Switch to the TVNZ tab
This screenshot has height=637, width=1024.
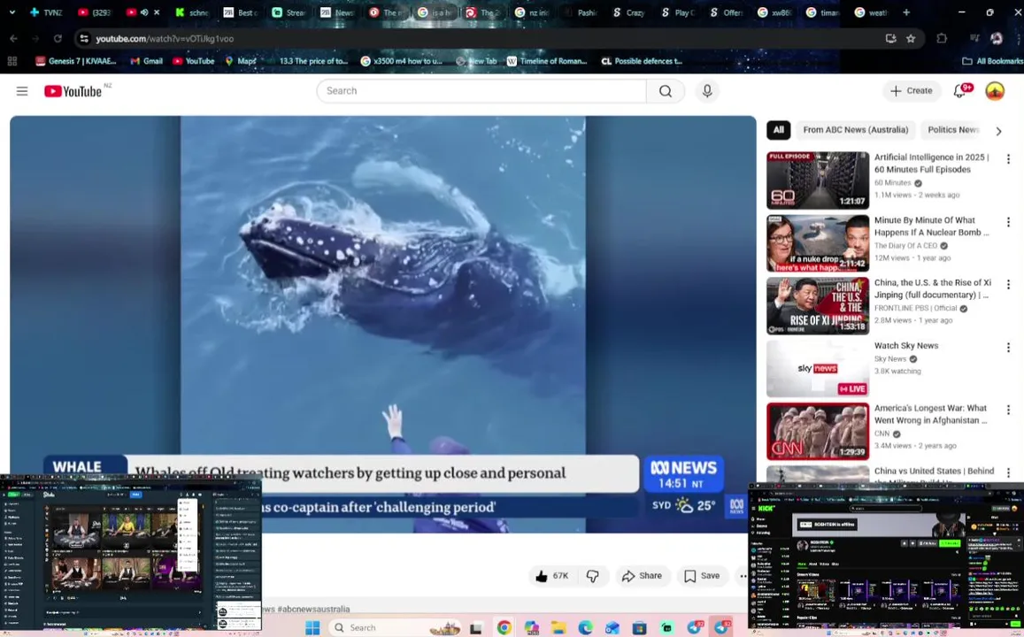46,12
